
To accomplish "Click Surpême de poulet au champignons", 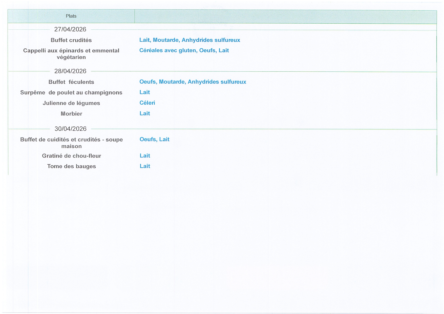I will tap(71, 93).
